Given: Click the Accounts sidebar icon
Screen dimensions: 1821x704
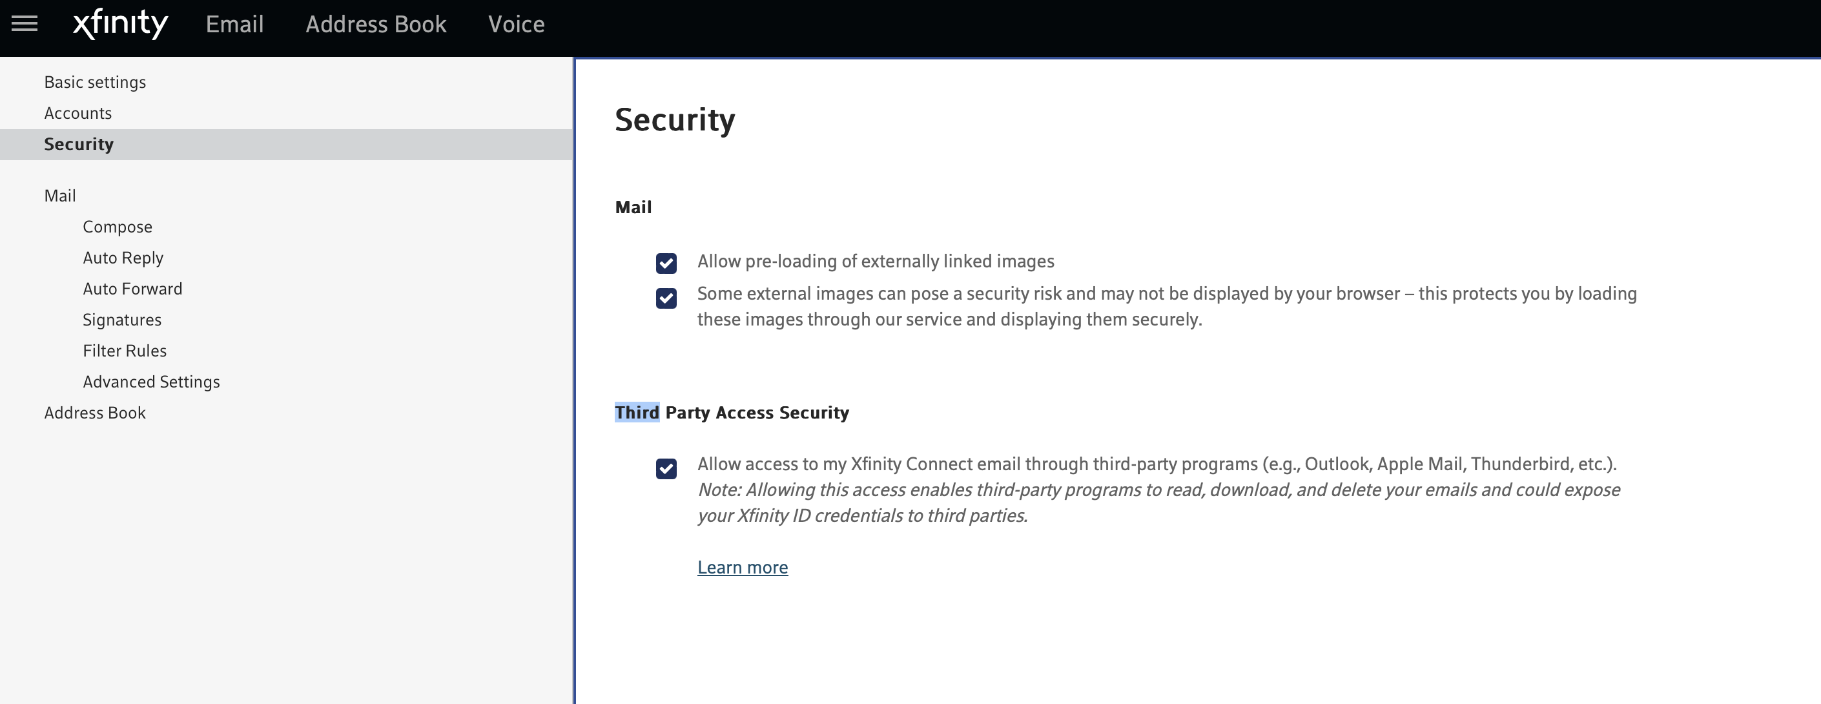Looking at the screenshot, I should (77, 112).
